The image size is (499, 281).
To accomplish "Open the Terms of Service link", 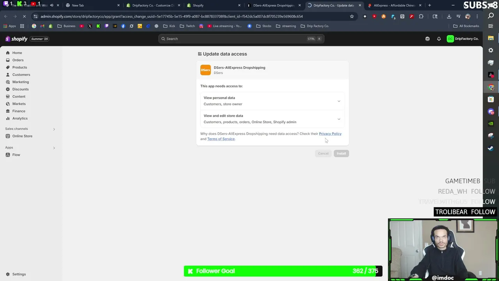I will (x=221, y=139).
